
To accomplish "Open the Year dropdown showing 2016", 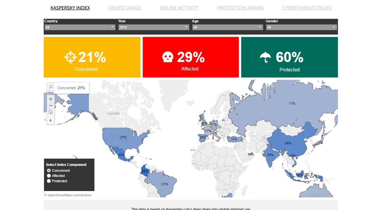I will pyautogui.click(x=154, y=27).
